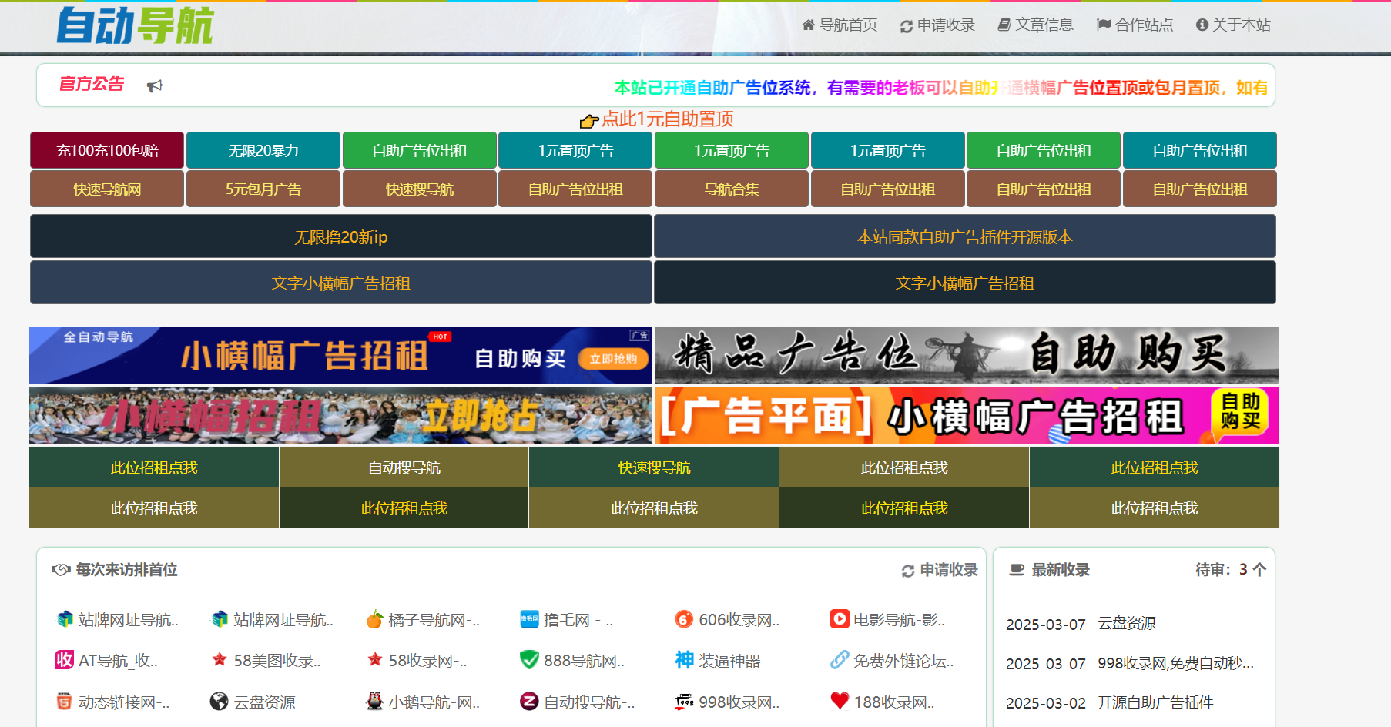Click the 充100充100包赔 red ad button
Image resolution: width=1391 pixels, height=727 pixels.
(x=107, y=150)
